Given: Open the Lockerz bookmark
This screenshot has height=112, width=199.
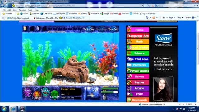Looking at the screenshot, I should (134, 14).
